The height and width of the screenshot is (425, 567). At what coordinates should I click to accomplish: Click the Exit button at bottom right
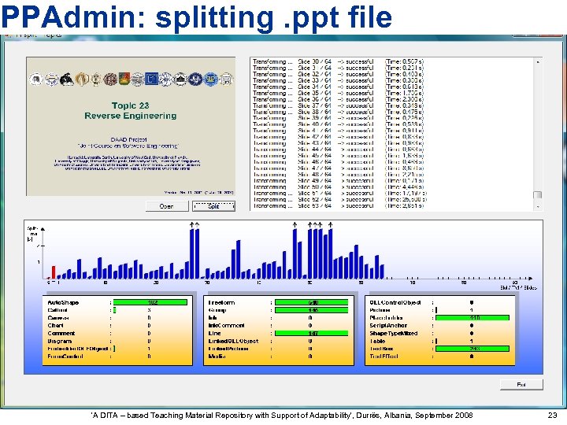coord(521,385)
